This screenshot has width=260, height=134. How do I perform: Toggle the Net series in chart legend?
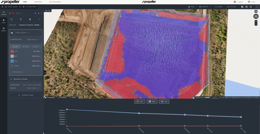(152, 101)
